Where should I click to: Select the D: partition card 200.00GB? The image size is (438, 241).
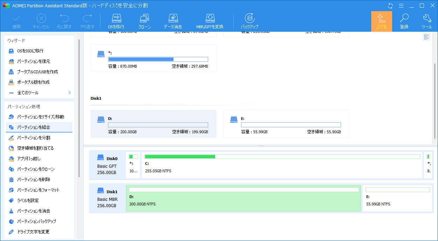(154, 124)
